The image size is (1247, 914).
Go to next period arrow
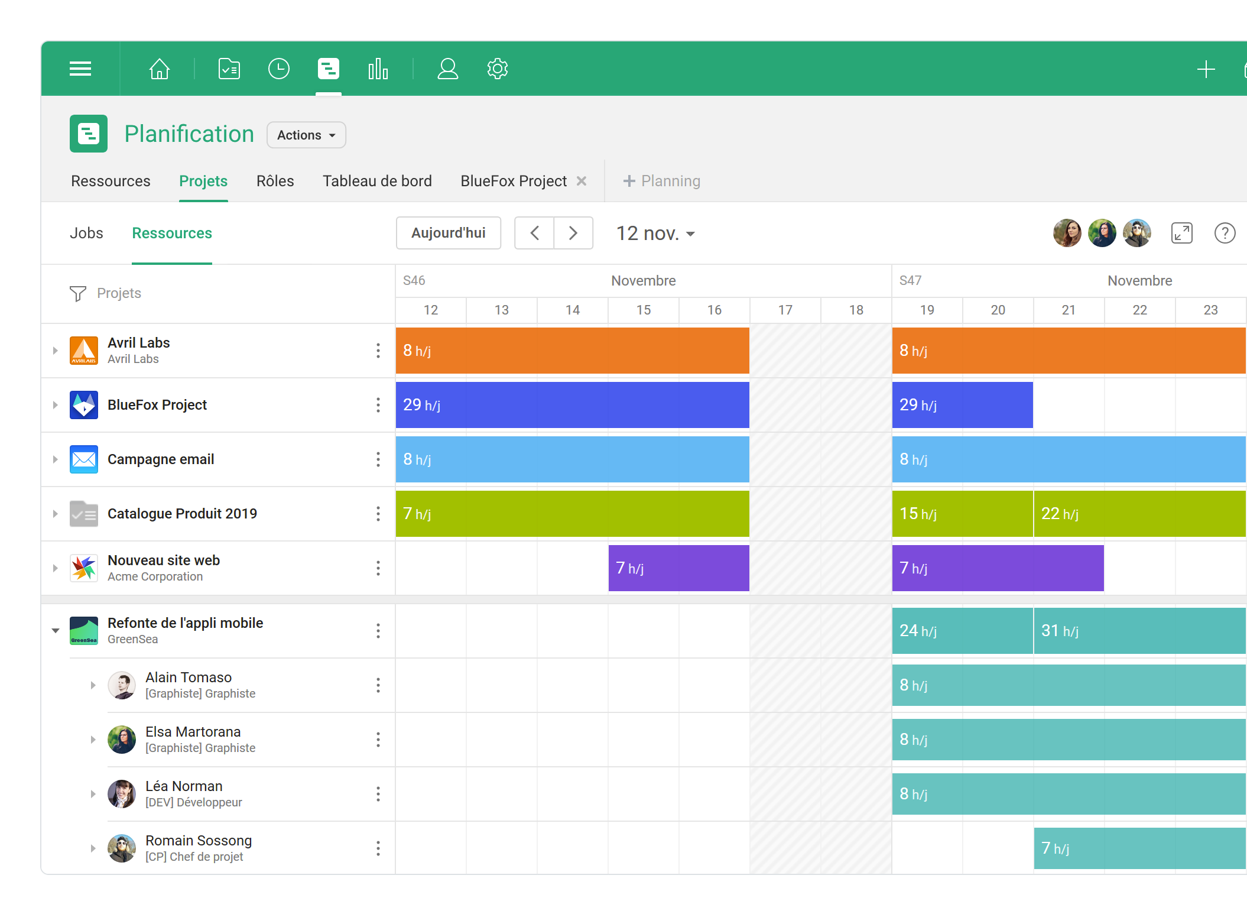click(x=573, y=233)
